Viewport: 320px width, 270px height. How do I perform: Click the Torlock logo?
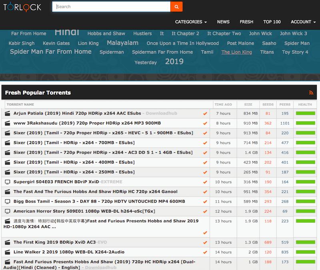point(24,7)
